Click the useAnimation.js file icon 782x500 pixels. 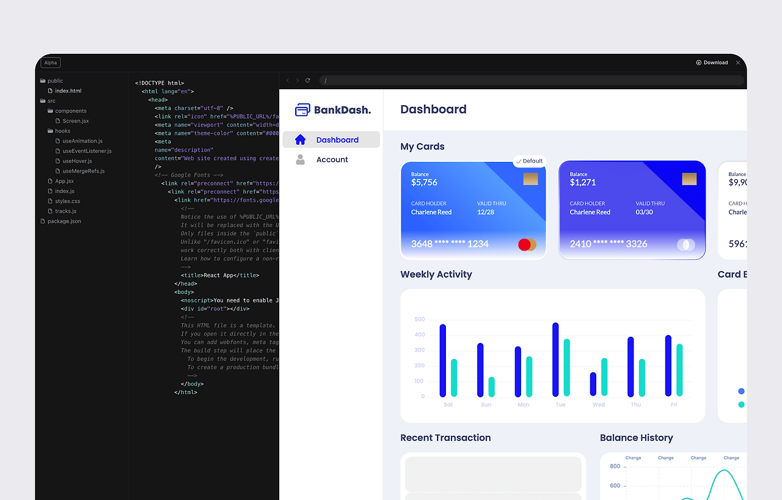[58, 141]
